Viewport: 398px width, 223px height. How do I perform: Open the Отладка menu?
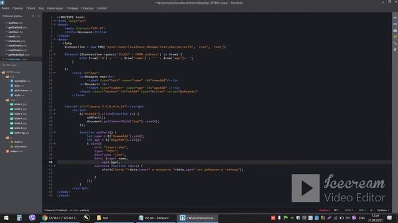click(x=72, y=8)
